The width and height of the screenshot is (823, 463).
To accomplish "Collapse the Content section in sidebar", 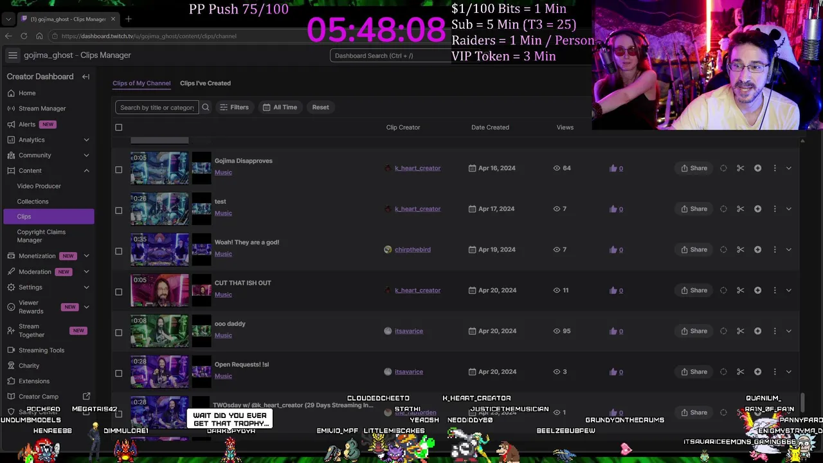I will 86,170.
